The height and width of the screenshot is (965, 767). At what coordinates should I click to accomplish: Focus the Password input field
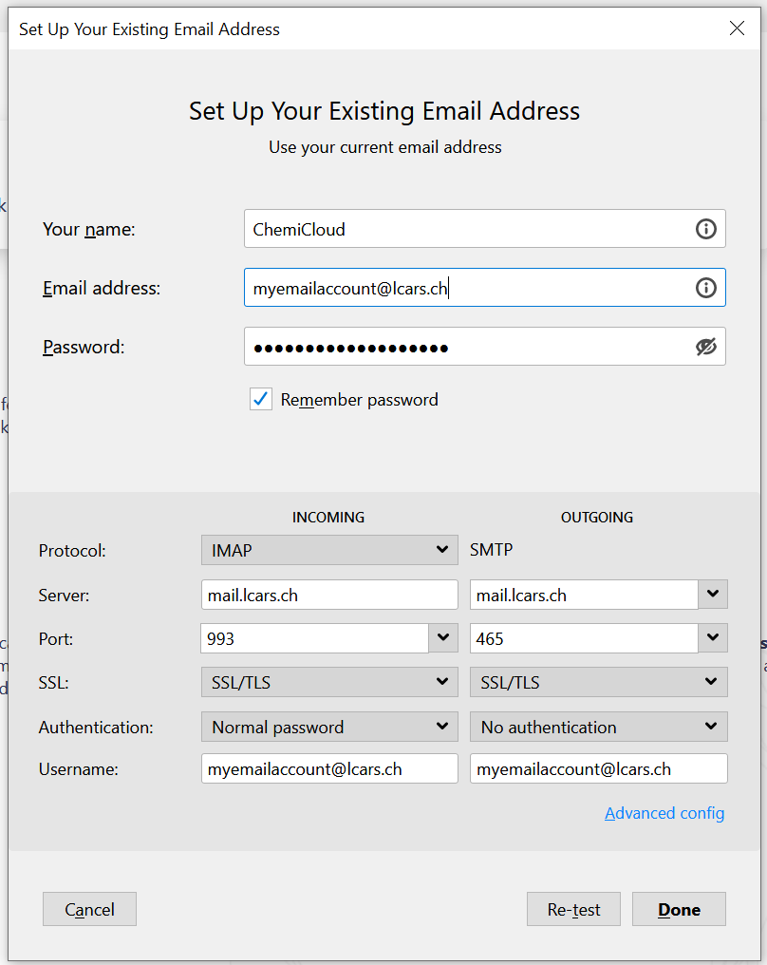click(x=465, y=347)
